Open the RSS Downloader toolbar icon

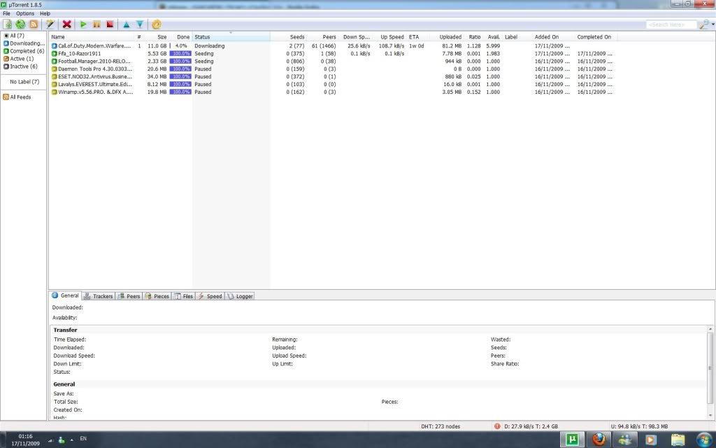tap(34, 24)
